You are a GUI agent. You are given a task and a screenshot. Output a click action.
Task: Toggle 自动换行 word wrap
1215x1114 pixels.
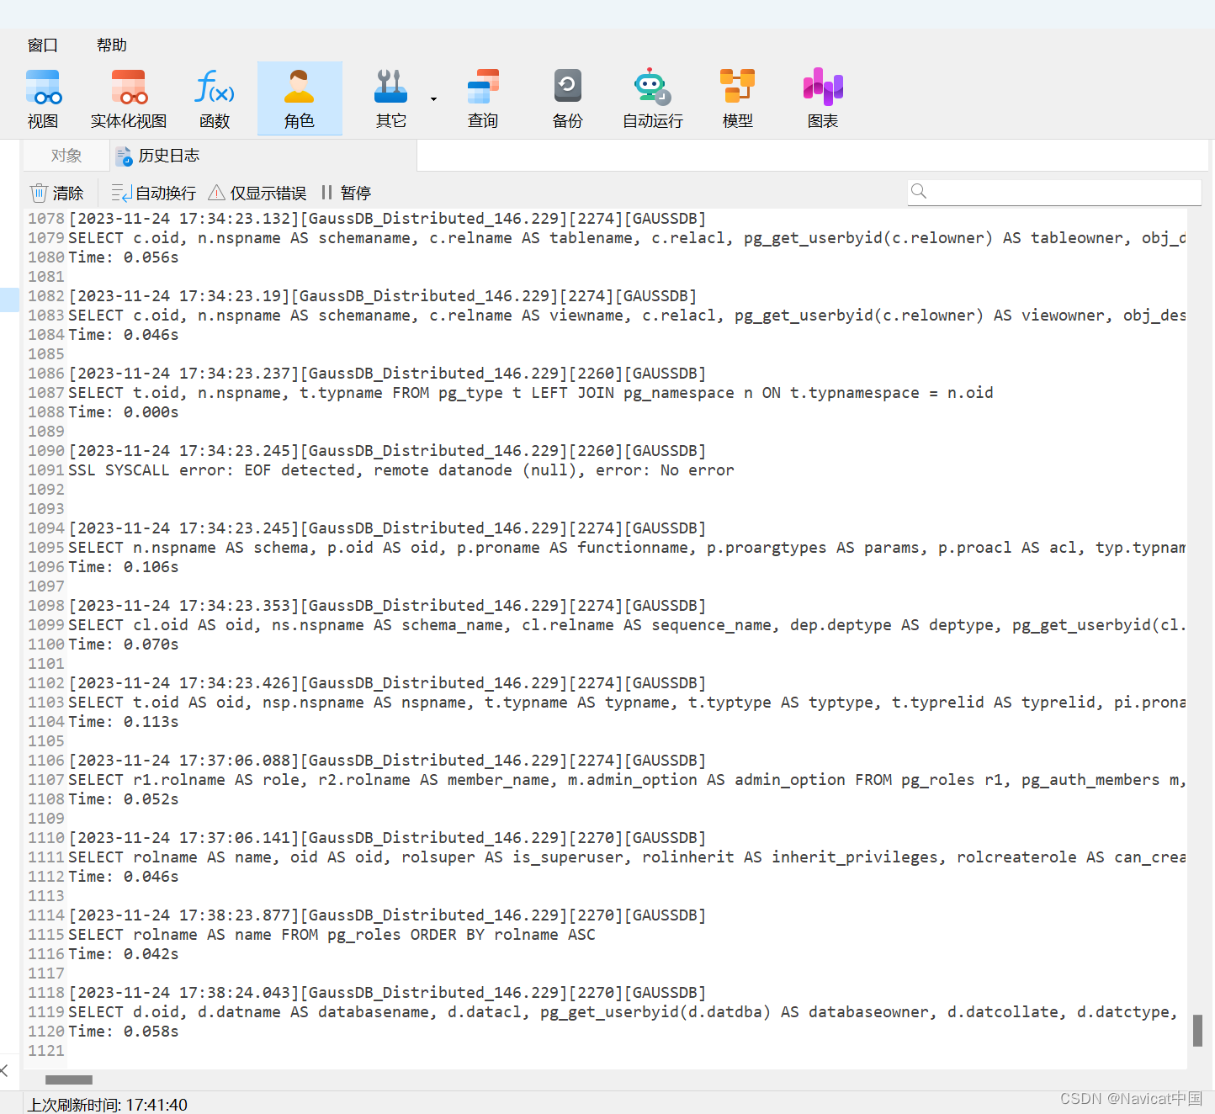pyautogui.click(x=154, y=194)
